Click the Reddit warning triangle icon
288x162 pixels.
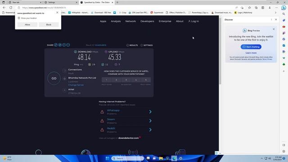coord(102,130)
